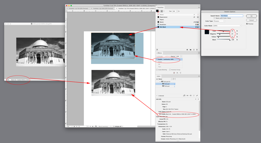The image size is (261, 143).
Task: Open the Preflight off menu arrow
Action: point(122,126)
